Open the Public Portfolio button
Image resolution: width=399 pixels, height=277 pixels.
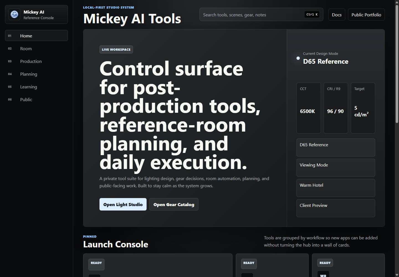(366, 15)
